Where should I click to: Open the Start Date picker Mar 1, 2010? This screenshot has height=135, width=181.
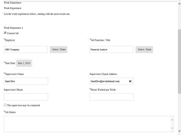coord(24,63)
